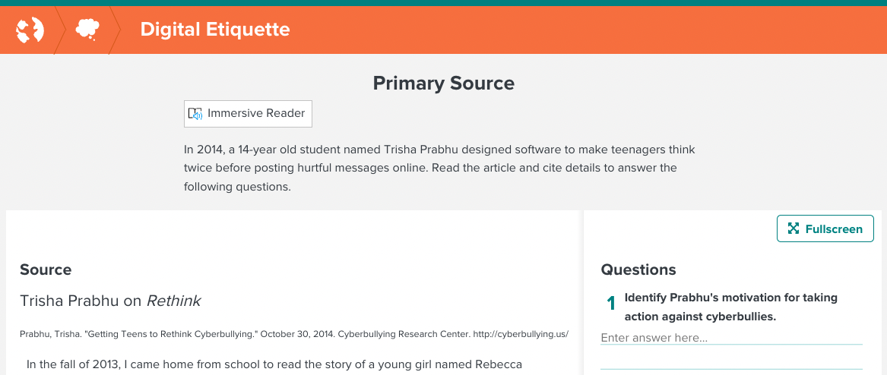Click the BrainPOP globe home icon

tap(30, 30)
